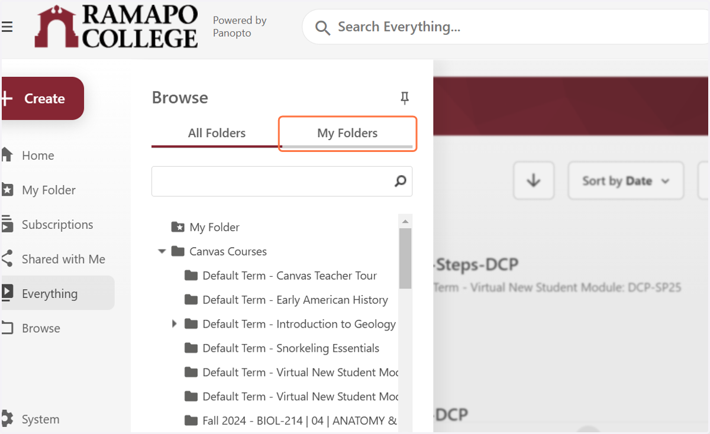This screenshot has height=434, width=710.
Task: Click folder icon for Introduction to Geology
Action: 191,324
